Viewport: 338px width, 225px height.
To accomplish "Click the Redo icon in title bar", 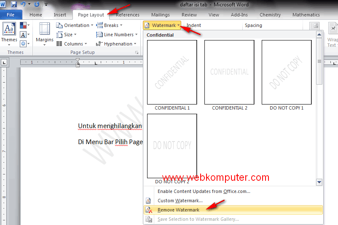I will click(x=37, y=4).
